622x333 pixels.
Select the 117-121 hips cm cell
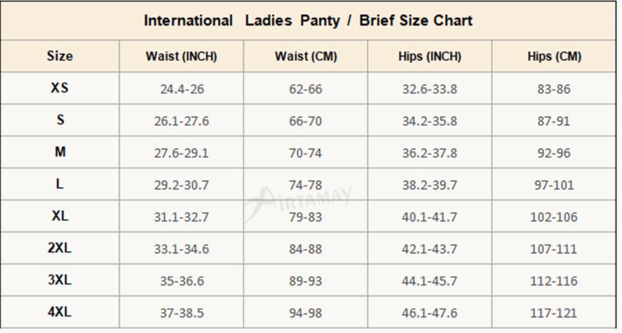pos(554,313)
